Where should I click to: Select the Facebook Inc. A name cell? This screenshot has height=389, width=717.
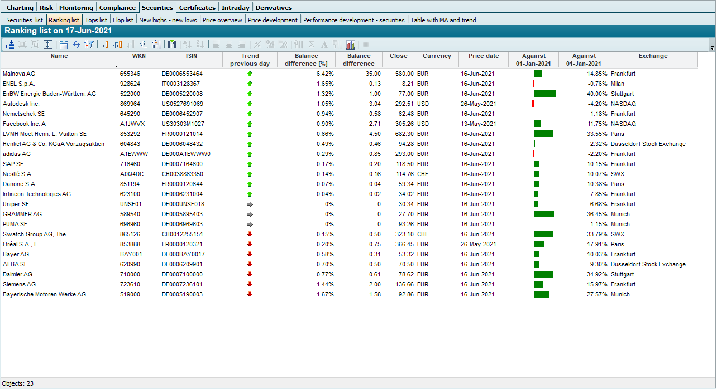[x=24, y=124]
